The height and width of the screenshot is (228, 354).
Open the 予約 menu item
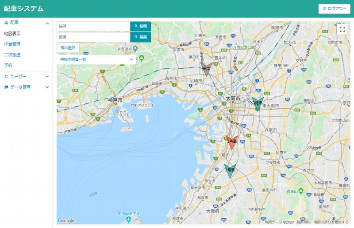point(8,66)
